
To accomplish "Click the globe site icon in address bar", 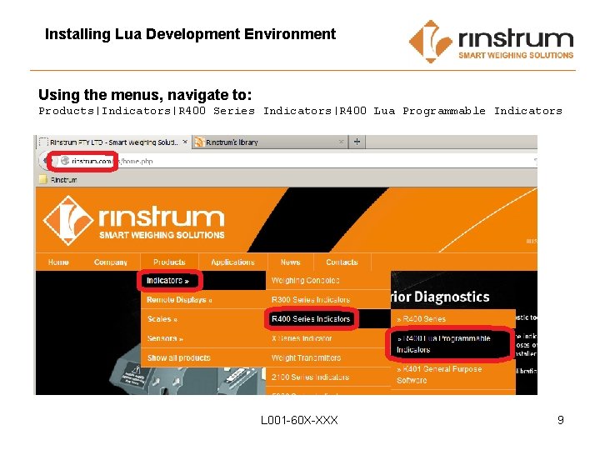I will (65, 161).
